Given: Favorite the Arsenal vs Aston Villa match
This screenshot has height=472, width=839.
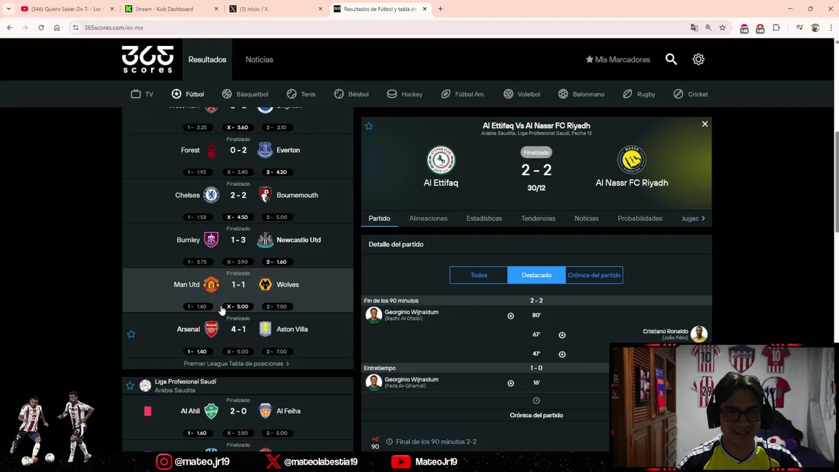Looking at the screenshot, I should click(x=131, y=334).
